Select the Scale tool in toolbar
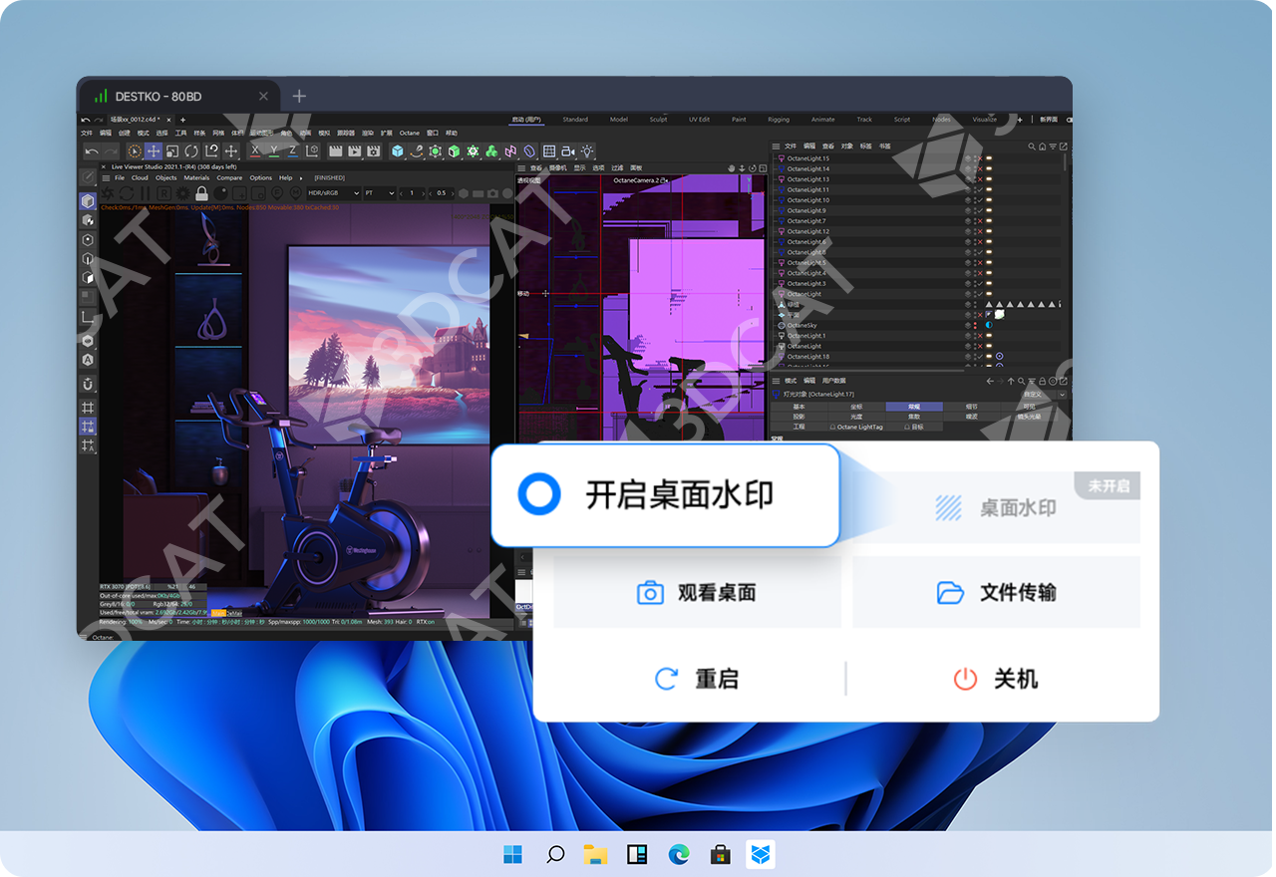The image size is (1276, 877). [171, 150]
